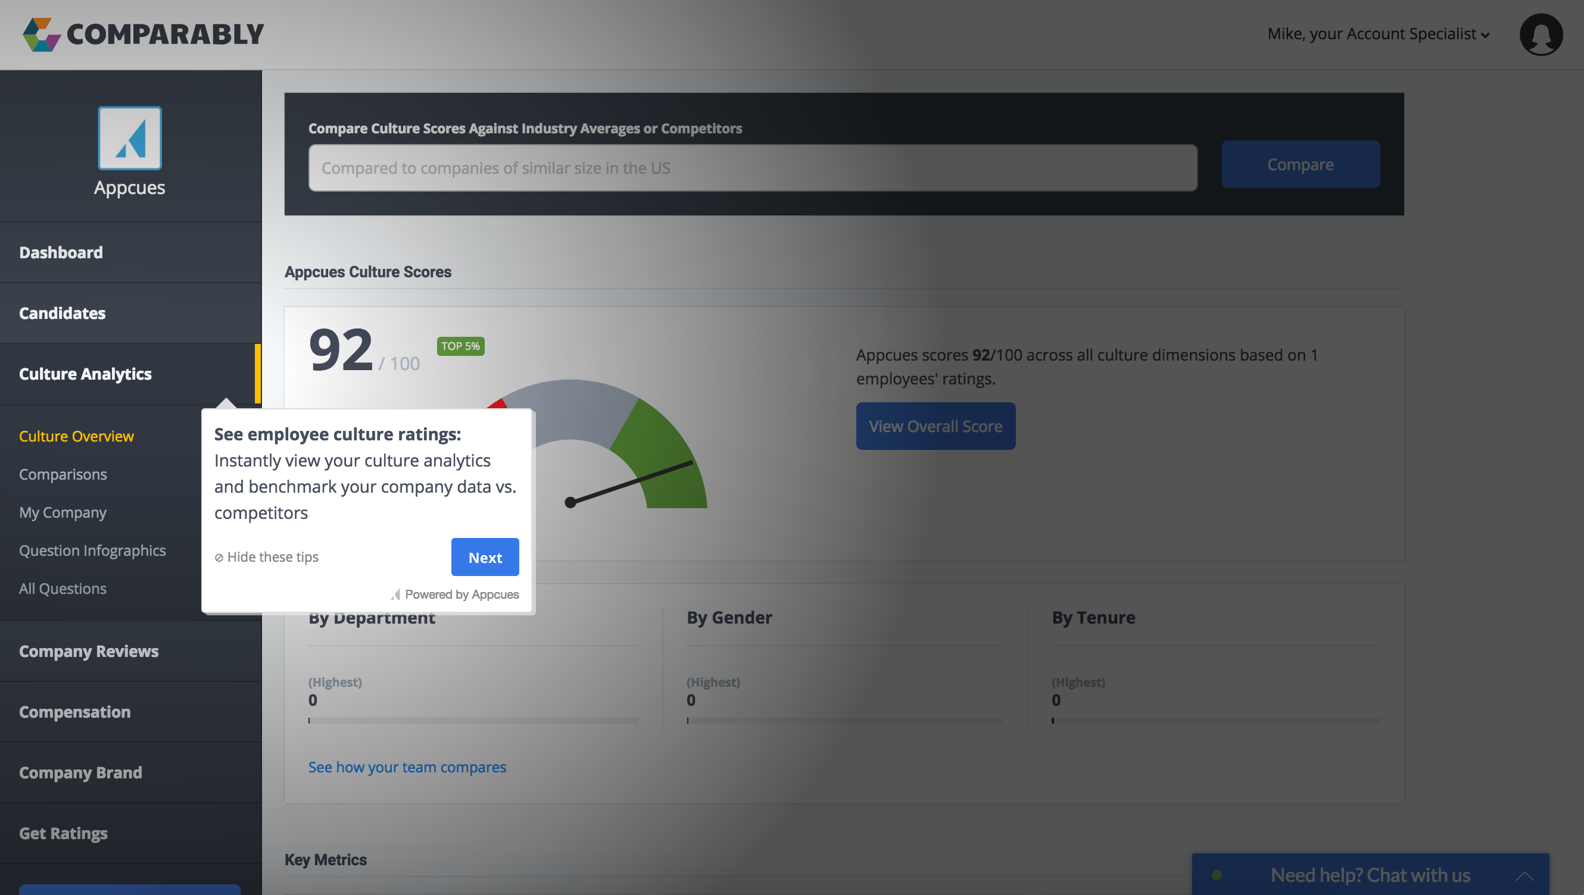Click the Compare button
Viewport: 1584px width, 895px height.
(1301, 164)
